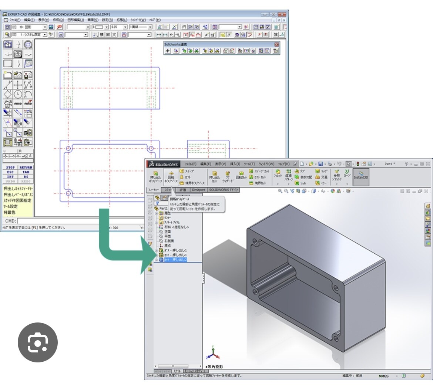433x392 pixels.
Task: Click the SolidWorks save (floppy disk) icon
Action: (x=320, y=164)
